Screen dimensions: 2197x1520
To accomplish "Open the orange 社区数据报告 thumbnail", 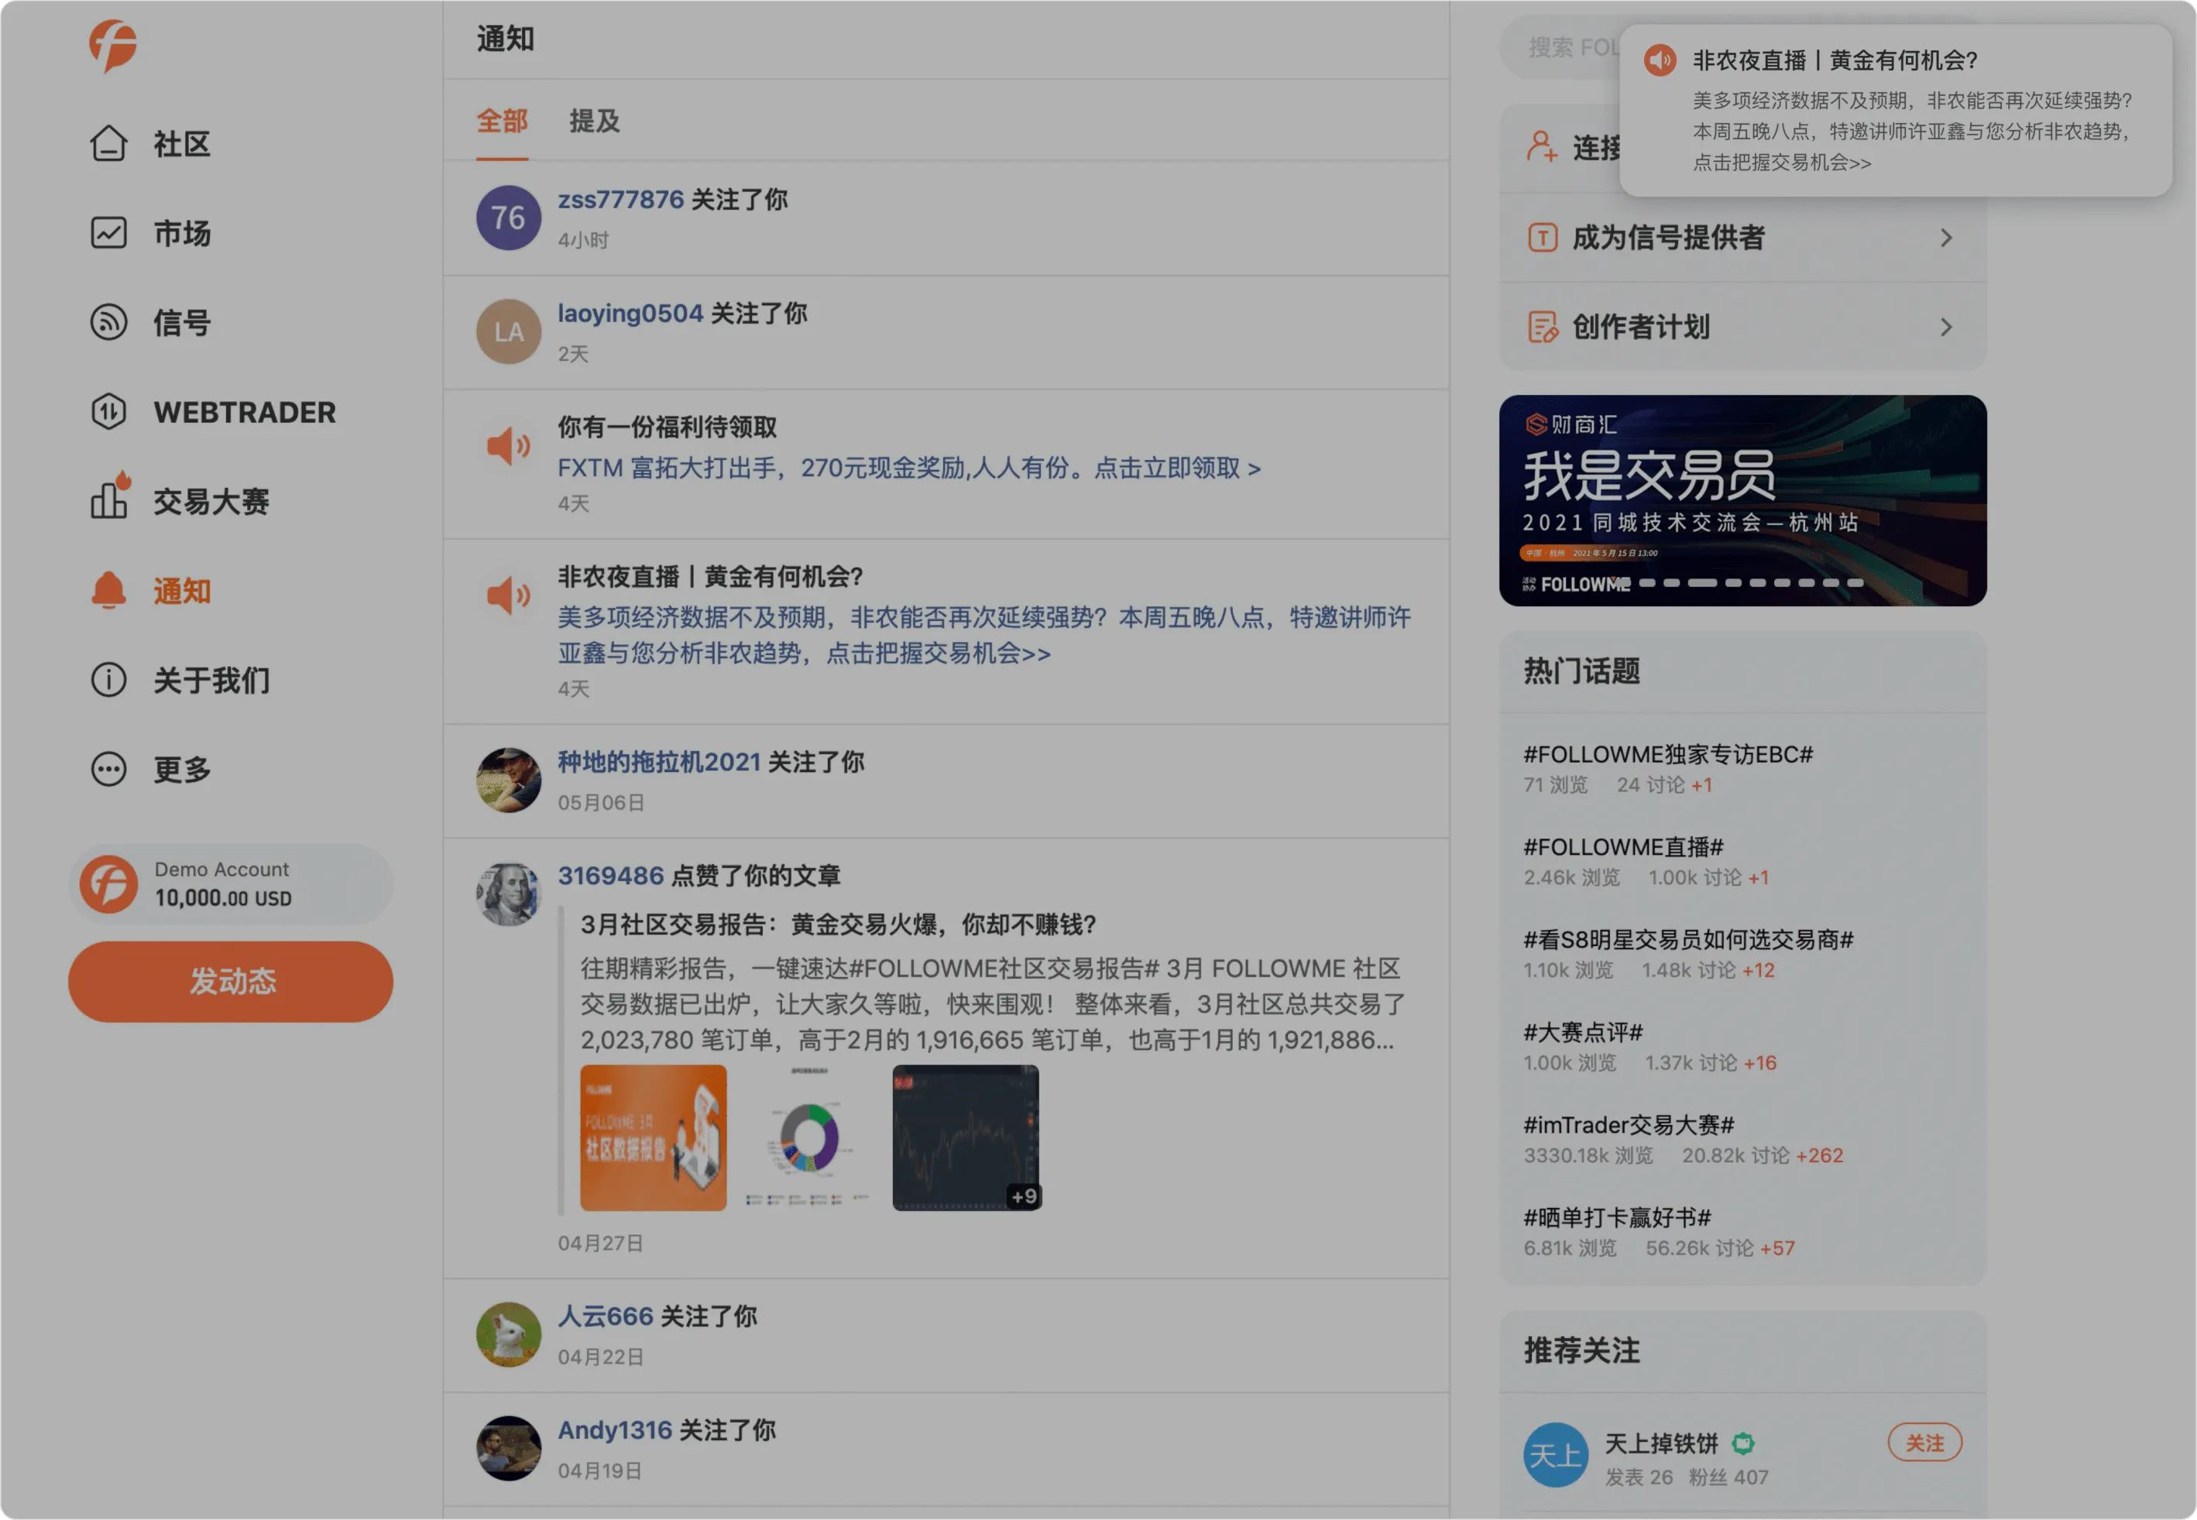I will pyautogui.click(x=654, y=1138).
